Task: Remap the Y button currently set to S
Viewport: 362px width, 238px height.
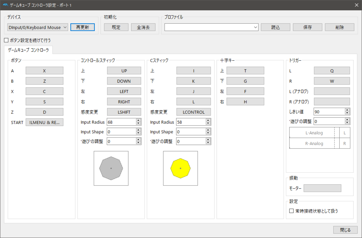Action: (x=44, y=102)
